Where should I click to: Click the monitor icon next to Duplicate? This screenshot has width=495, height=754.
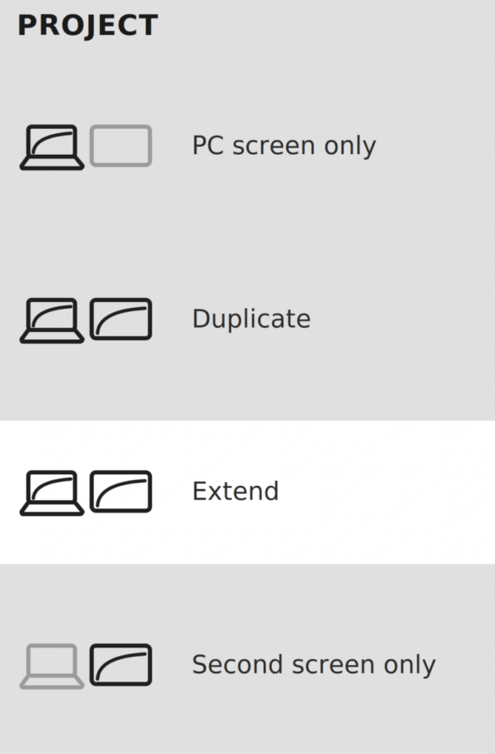coord(121,319)
